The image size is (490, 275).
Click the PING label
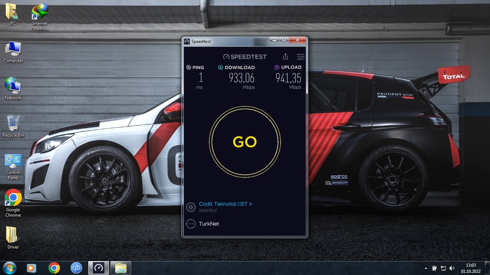(x=198, y=67)
